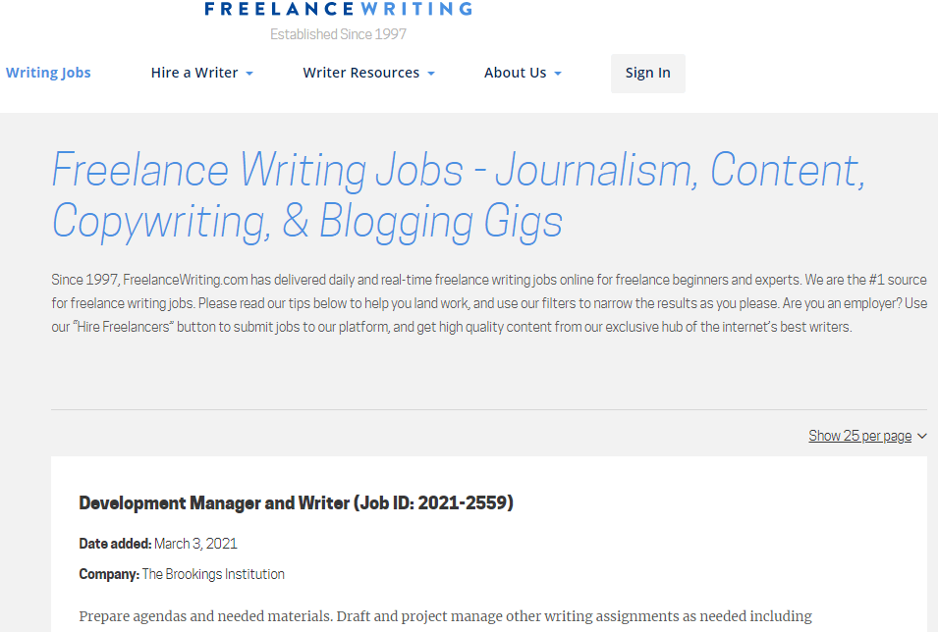Click the Date added label

[x=115, y=544]
